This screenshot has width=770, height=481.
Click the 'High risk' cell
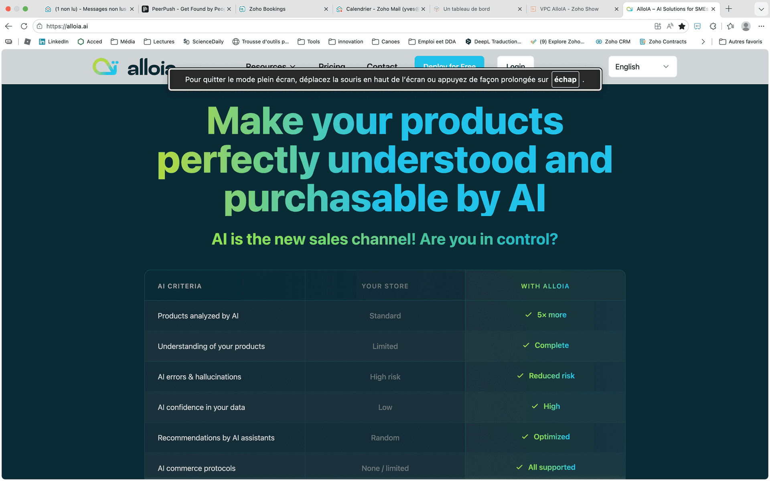385,377
